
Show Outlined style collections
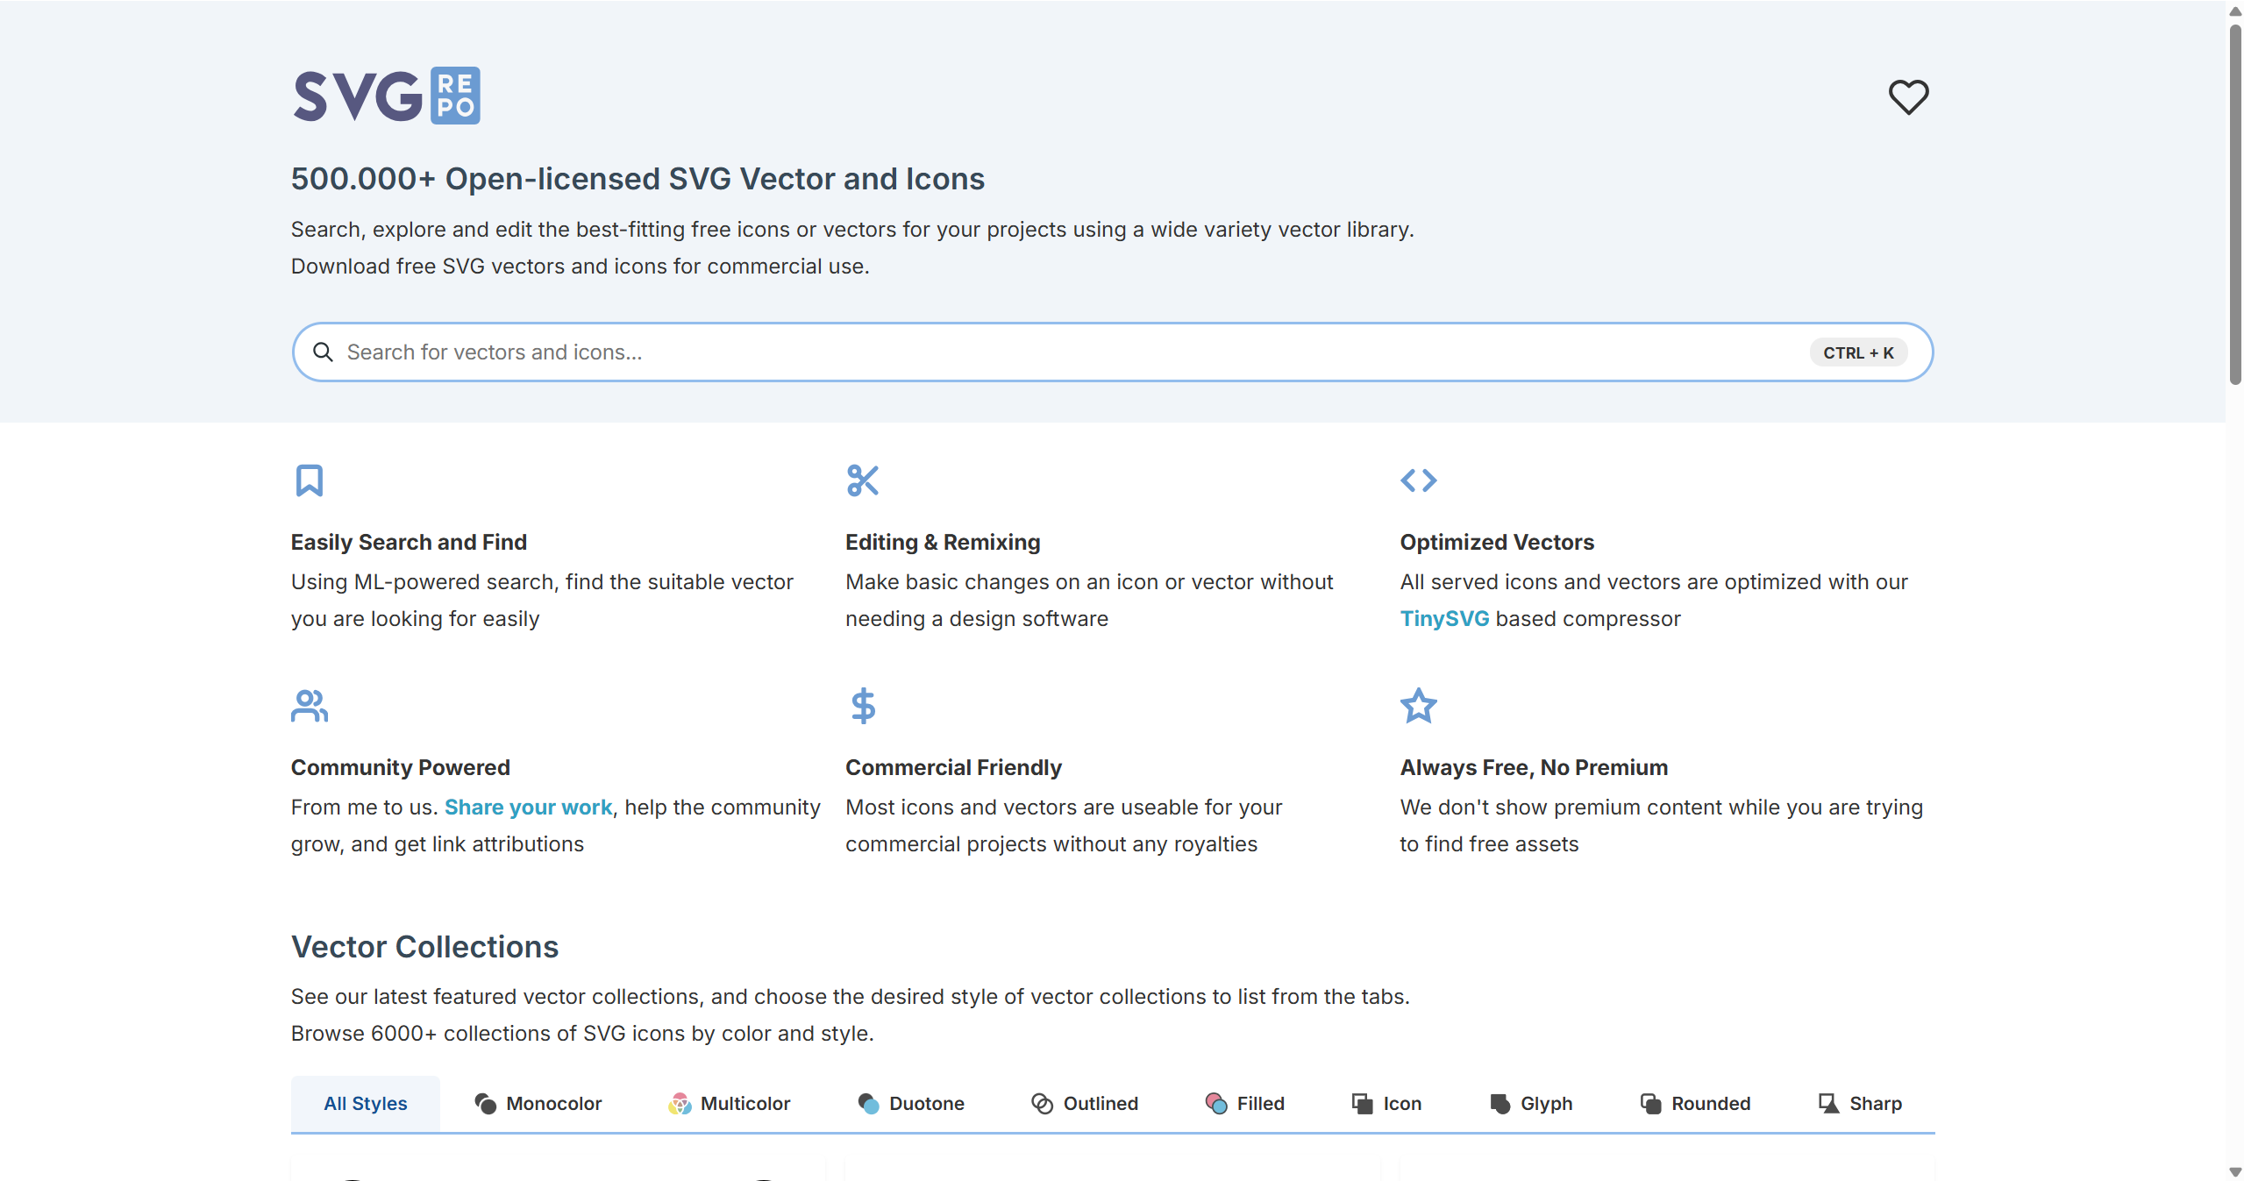(1084, 1104)
